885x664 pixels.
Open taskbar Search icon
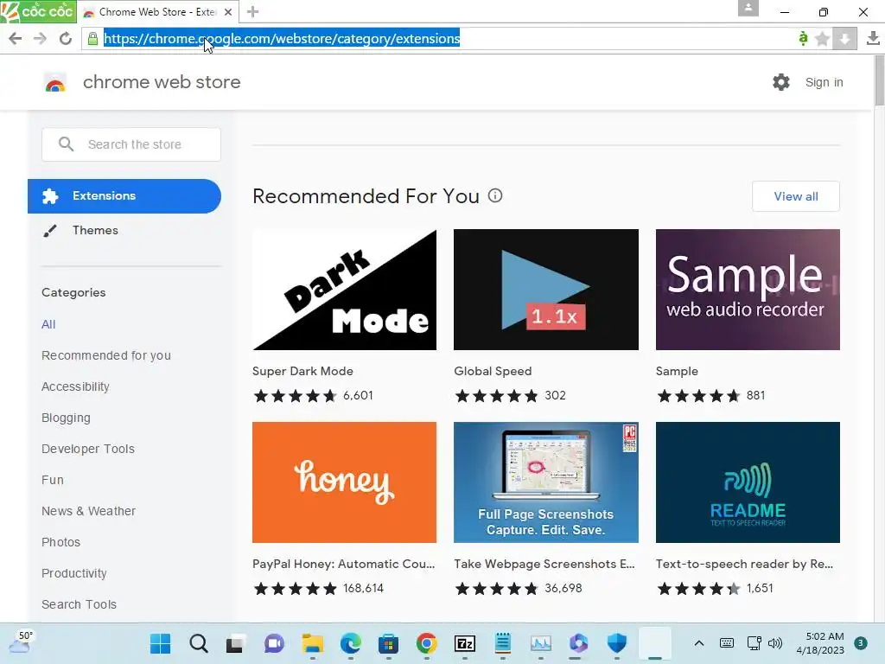point(198,643)
